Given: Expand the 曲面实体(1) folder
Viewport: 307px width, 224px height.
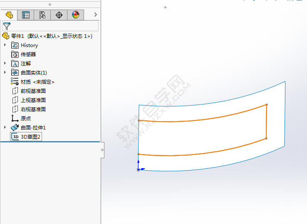Looking at the screenshot, I should 5,72.
